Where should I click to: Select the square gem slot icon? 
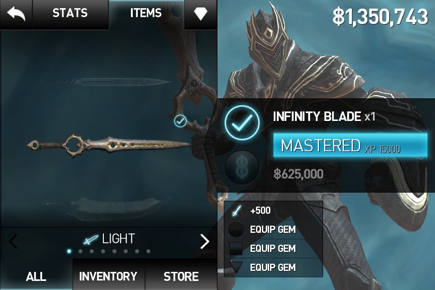pos(236,248)
